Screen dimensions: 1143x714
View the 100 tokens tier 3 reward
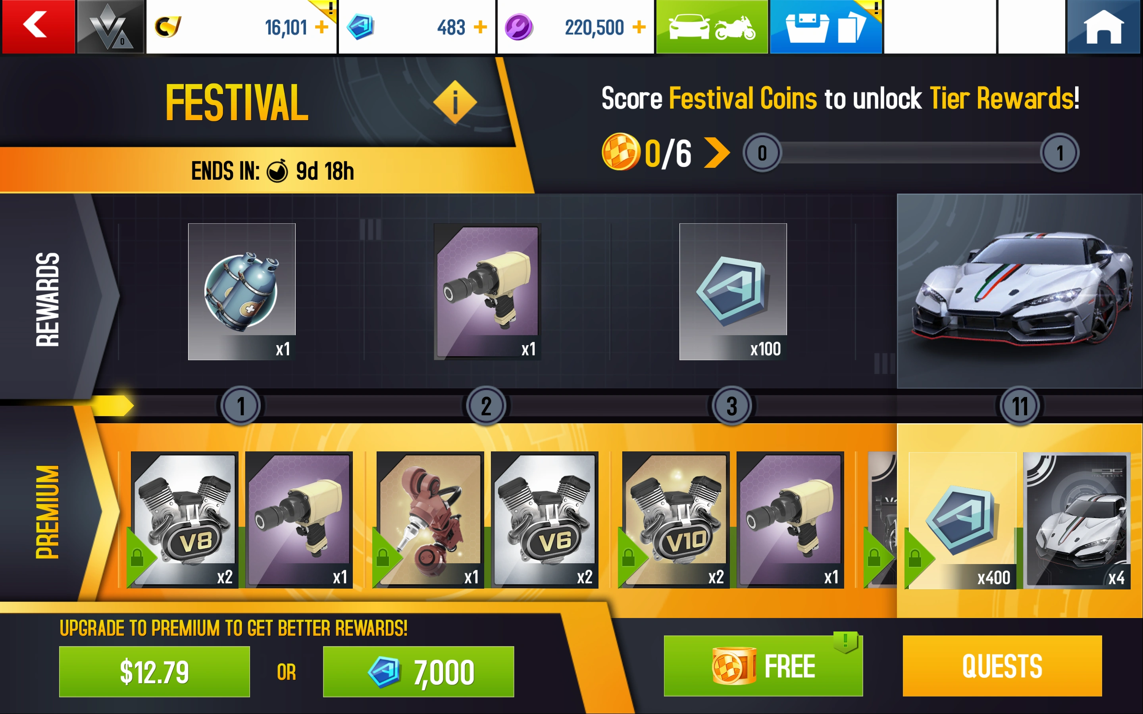[x=733, y=292]
